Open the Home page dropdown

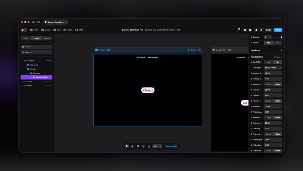coord(36,47)
